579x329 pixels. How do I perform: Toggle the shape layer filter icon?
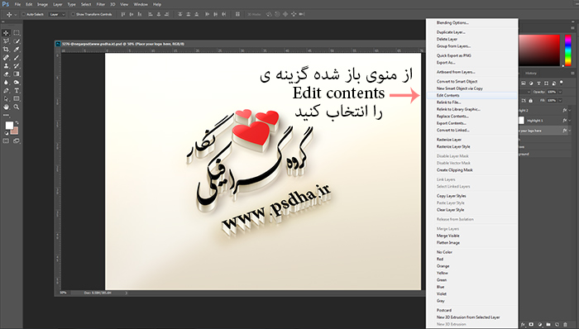point(546,83)
